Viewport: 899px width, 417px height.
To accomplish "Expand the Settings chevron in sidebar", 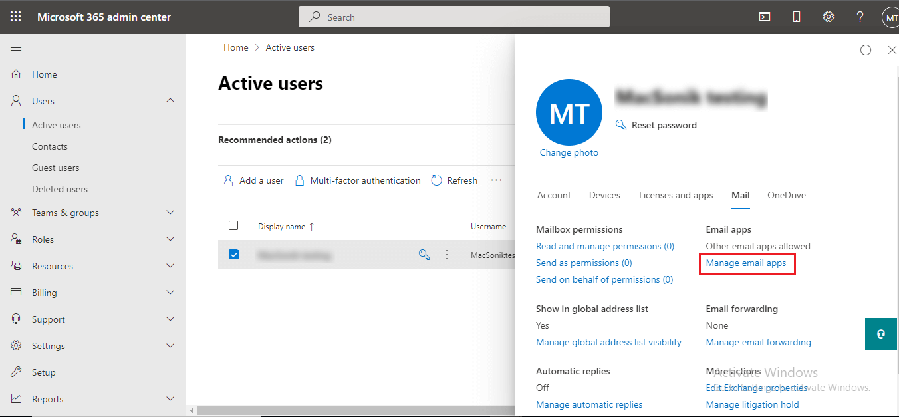I will pyautogui.click(x=170, y=345).
